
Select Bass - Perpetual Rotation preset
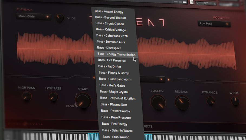(x=118, y=98)
